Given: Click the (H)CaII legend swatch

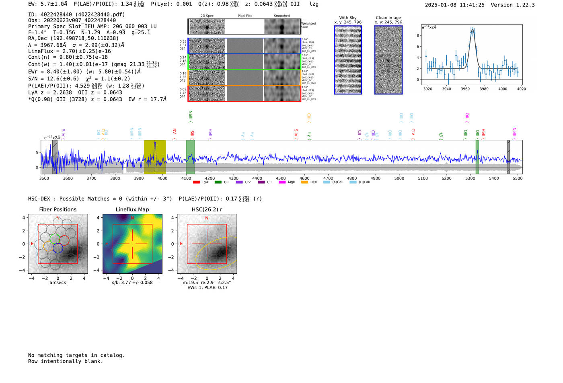Looking at the screenshot, I should 353,182.
